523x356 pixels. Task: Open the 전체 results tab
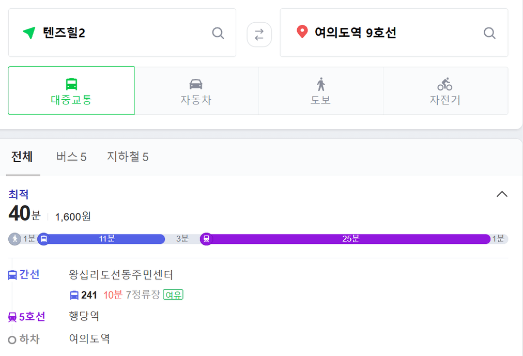(x=22, y=157)
